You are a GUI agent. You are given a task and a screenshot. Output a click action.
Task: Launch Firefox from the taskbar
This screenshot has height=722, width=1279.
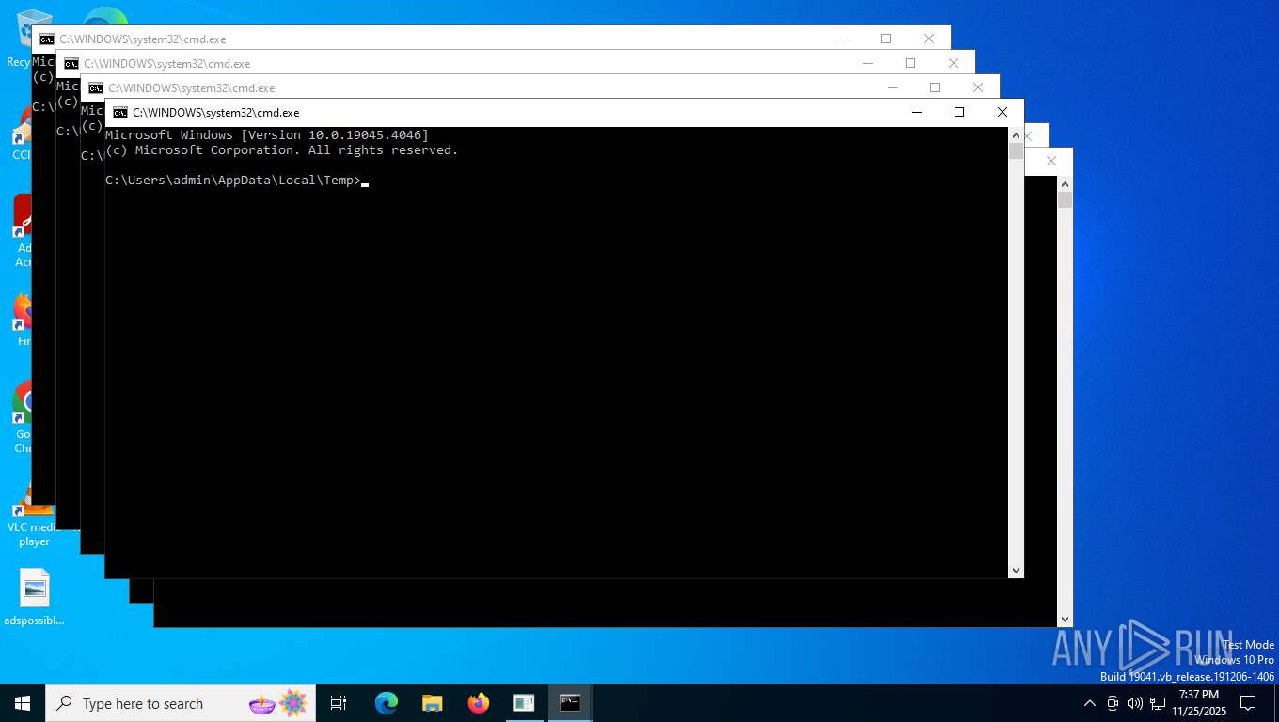point(479,703)
